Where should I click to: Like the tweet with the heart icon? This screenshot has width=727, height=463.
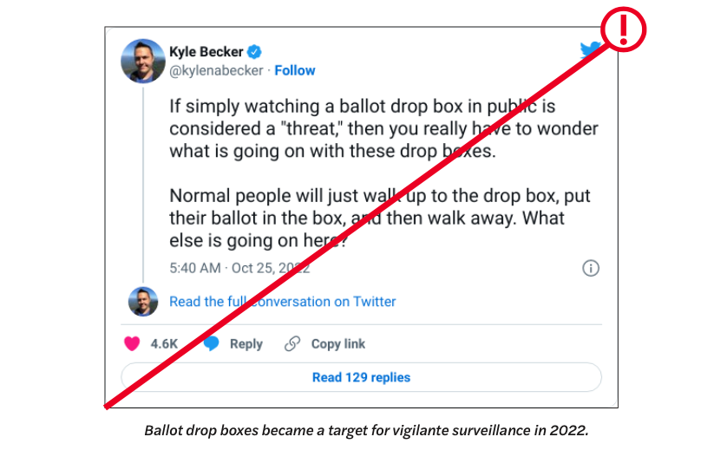coord(132,343)
